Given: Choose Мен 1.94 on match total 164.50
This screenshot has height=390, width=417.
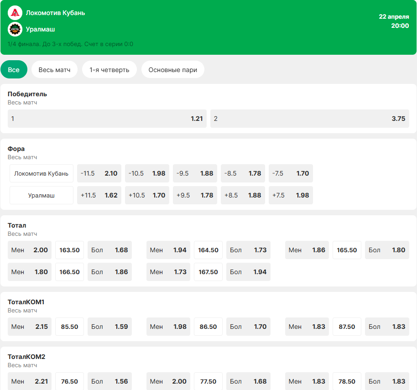Looking at the screenshot, I should pyautogui.click(x=168, y=250).
